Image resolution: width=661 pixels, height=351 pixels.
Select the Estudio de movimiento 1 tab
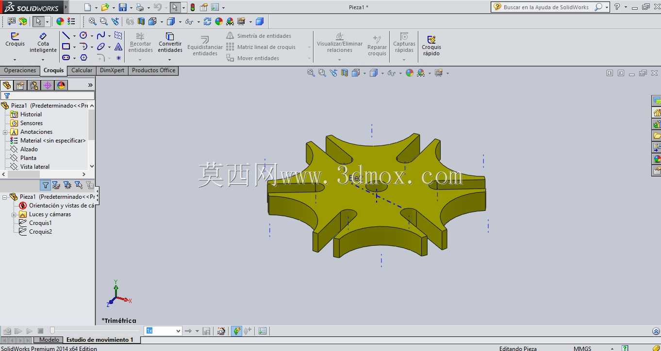pos(99,340)
